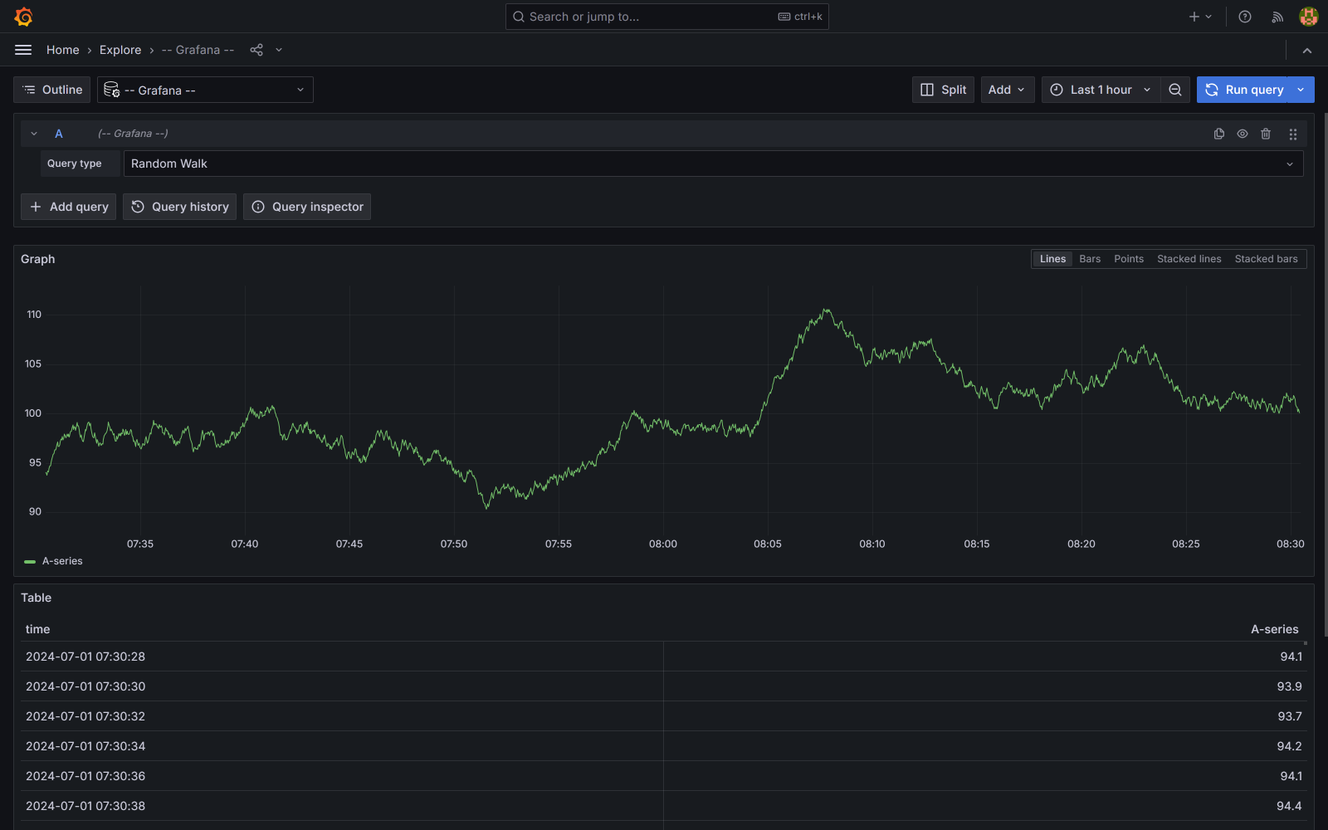Click the page vertical scrollbar
The image size is (1328, 830).
[x=1326, y=373]
